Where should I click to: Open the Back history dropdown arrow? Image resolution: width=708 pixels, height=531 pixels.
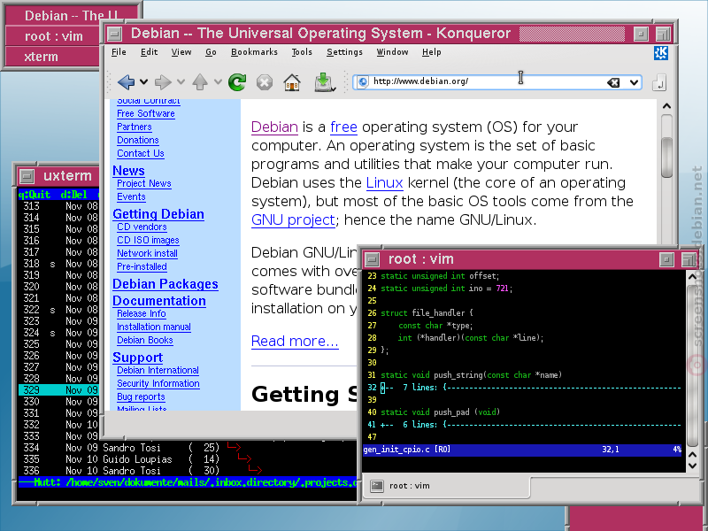pyautogui.click(x=143, y=82)
